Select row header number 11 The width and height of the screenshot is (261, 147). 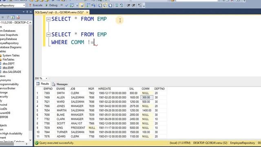coord(39,136)
